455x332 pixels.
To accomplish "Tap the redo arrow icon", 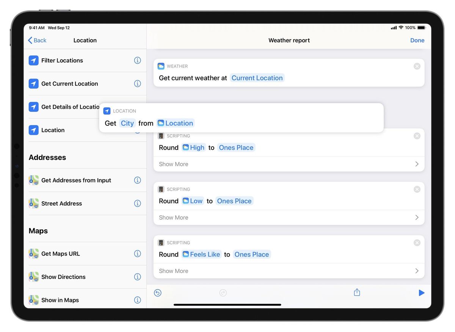I will [x=223, y=293].
